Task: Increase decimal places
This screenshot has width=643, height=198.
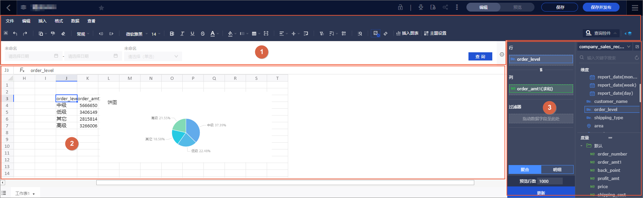Action: 111,34
